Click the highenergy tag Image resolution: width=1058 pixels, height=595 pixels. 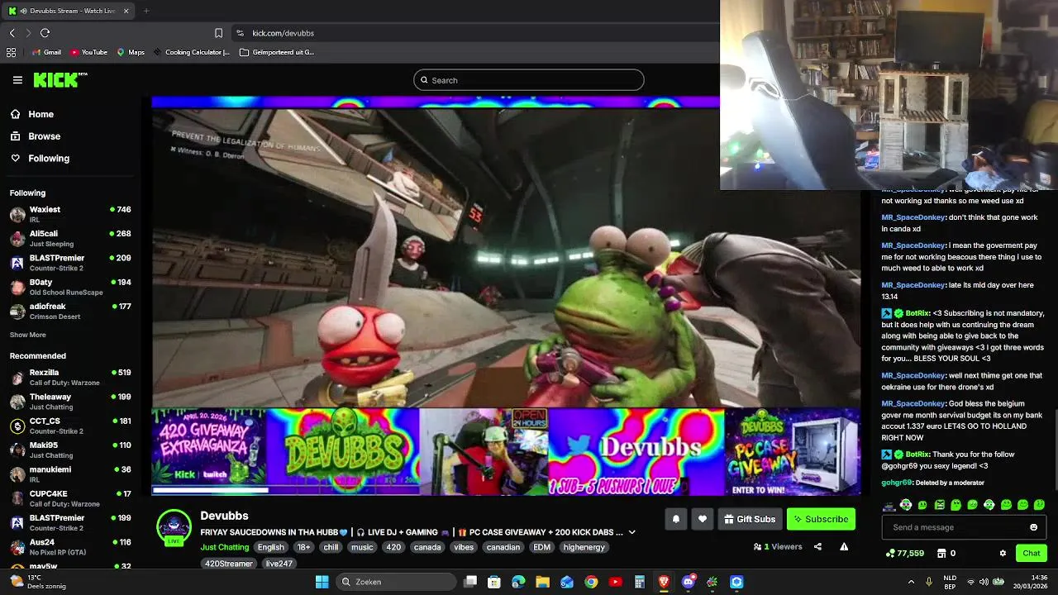coord(584,547)
